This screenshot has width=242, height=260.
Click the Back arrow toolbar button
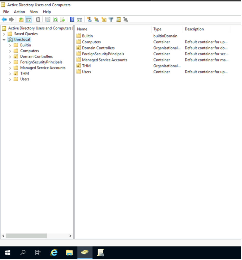[x=4, y=20]
